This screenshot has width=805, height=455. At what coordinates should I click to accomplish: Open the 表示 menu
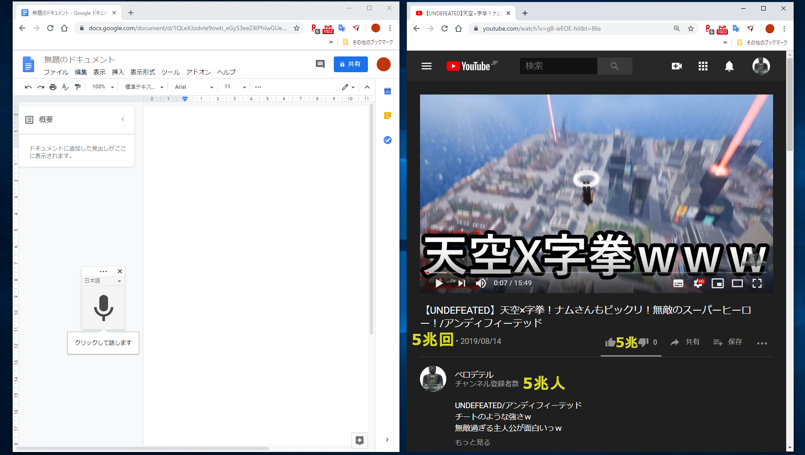(99, 72)
